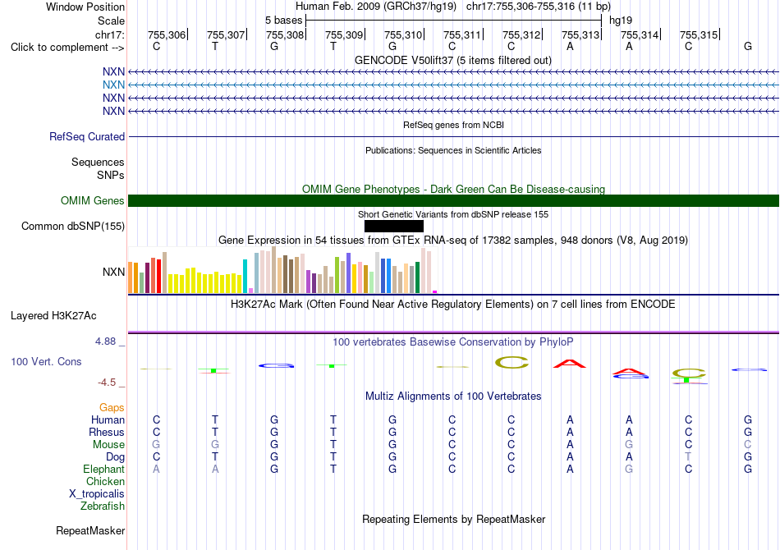Click the Mouse species alignment label
The image size is (780, 550).
(x=108, y=445)
